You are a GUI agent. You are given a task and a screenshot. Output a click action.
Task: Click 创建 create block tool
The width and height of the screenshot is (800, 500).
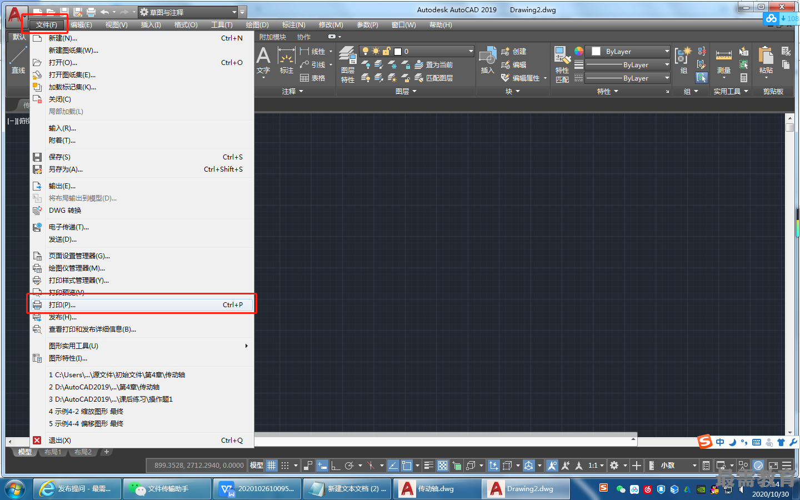click(x=513, y=51)
